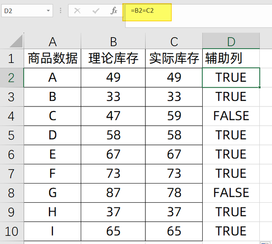Select cell D2 showing TRUE
The width and height of the screenshot is (272, 244).
pos(231,78)
